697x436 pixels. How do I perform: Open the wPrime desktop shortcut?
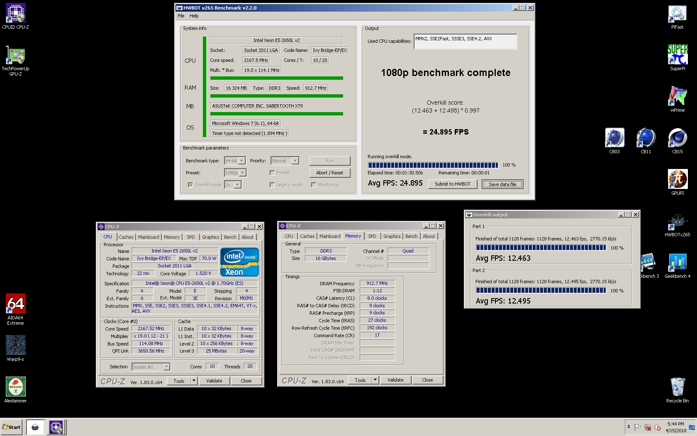[677, 99]
